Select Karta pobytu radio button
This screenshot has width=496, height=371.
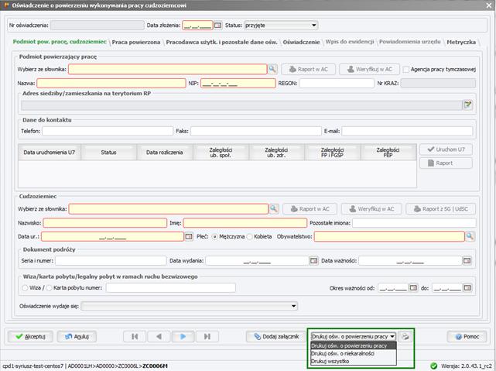(x=49, y=288)
